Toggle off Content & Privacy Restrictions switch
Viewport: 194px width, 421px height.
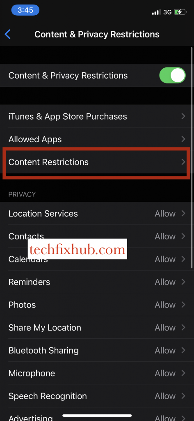point(172,76)
